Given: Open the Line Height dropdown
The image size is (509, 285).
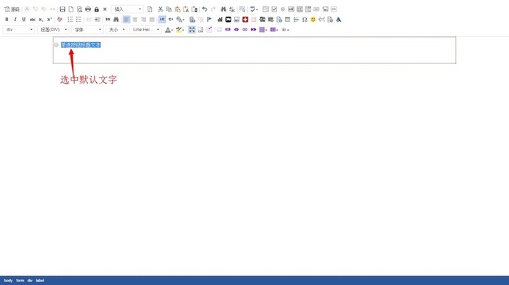Looking at the screenshot, I should [145, 30].
